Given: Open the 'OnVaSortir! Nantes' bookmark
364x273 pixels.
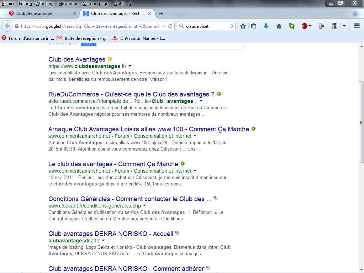Looking at the screenshot, I should pos(138,38).
